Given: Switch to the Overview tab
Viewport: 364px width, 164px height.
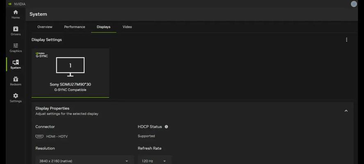Looking at the screenshot, I should (45, 27).
